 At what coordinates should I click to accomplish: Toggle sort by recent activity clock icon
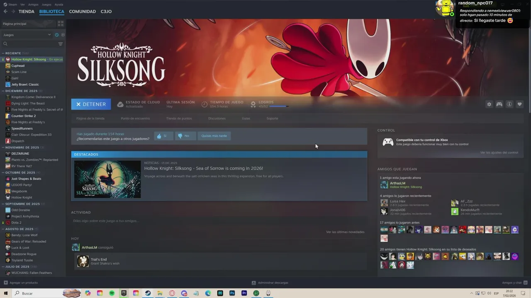pos(57,35)
